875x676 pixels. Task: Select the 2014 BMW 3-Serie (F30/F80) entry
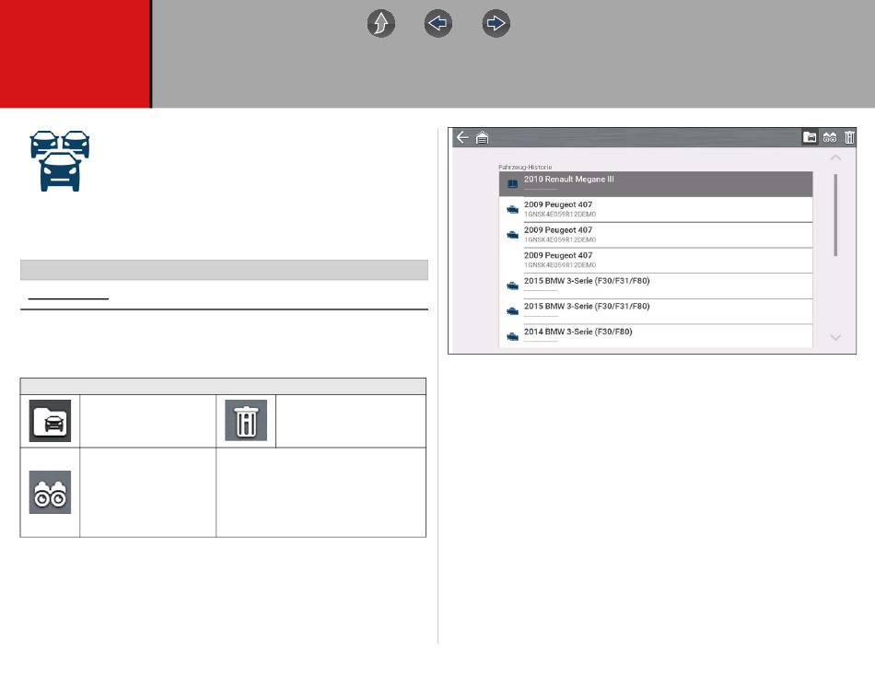(x=656, y=336)
